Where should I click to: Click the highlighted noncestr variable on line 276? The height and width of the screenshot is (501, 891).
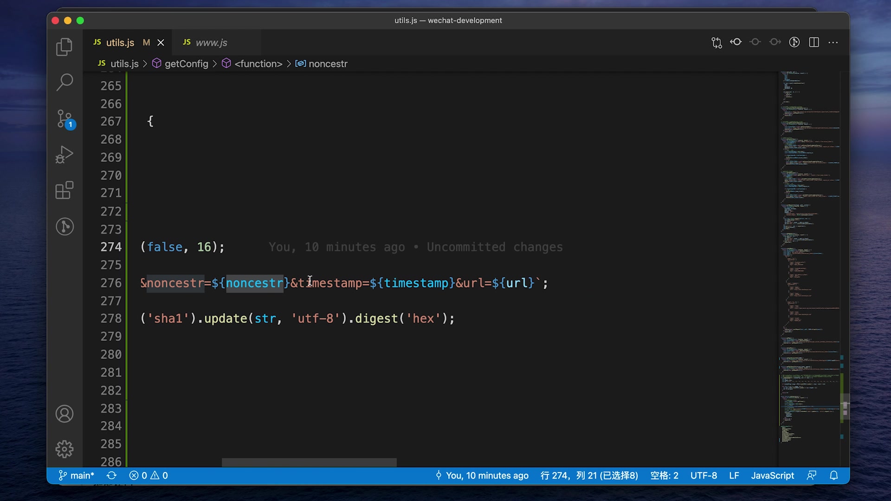tap(254, 283)
